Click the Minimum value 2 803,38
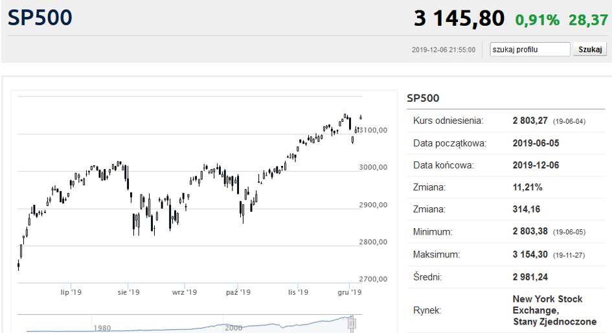 [x=530, y=231]
